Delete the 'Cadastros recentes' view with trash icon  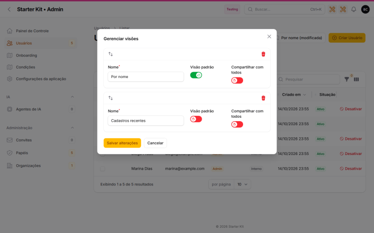pos(263,98)
